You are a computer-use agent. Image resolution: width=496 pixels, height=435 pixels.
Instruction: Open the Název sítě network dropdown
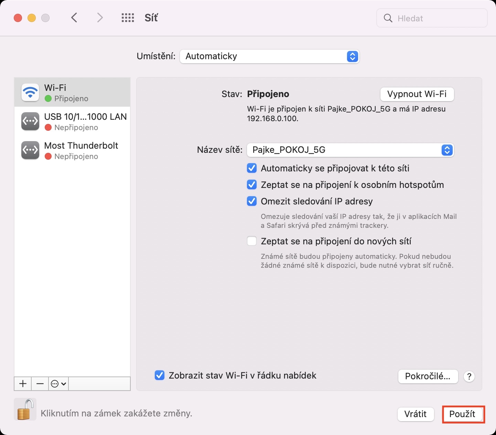click(x=350, y=150)
